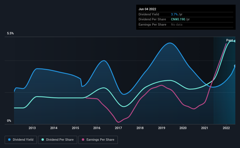The height and width of the screenshot is (148, 240).
Task: Click the 2022 x-axis label
Action: coord(226,128)
